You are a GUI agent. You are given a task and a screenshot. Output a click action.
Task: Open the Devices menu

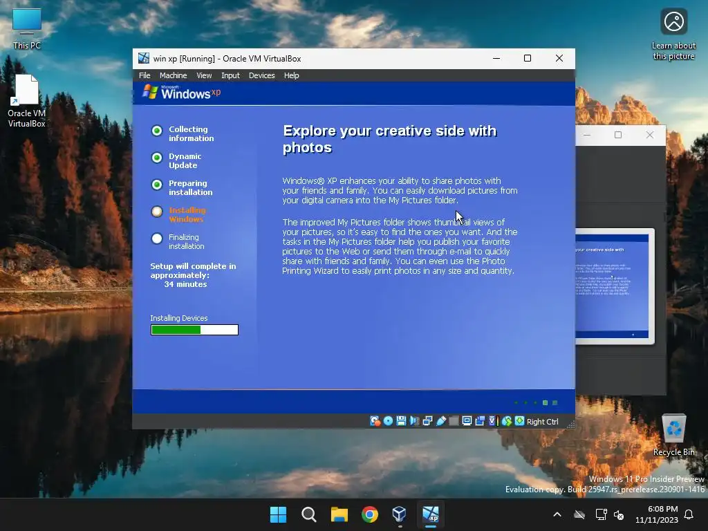261,75
